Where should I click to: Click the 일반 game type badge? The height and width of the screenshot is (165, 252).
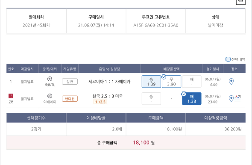tap(70, 82)
